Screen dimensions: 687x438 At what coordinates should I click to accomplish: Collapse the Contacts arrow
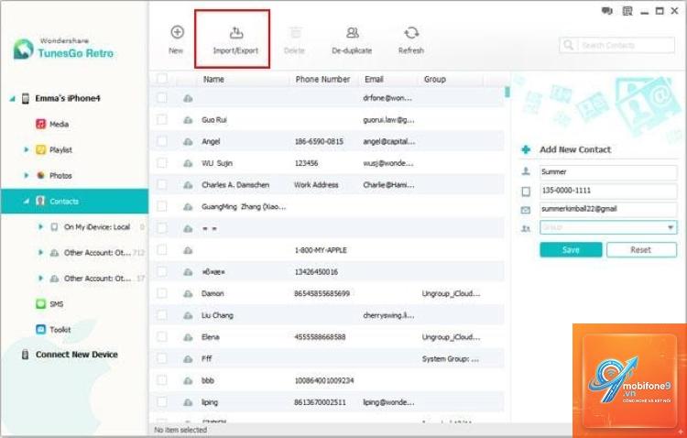[x=26, y=202]
